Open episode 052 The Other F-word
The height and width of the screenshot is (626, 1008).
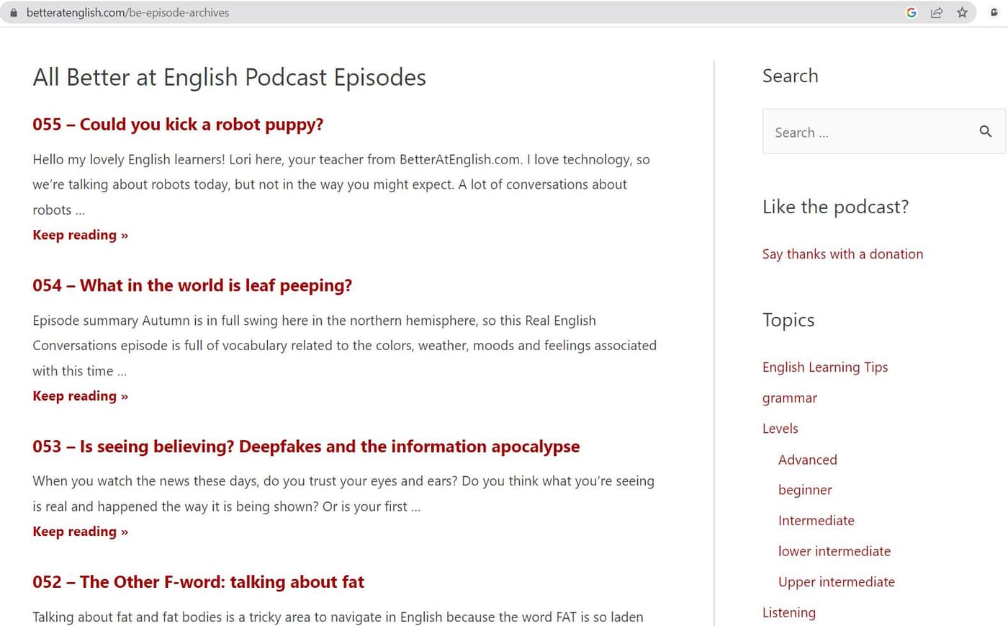point(198,582)
